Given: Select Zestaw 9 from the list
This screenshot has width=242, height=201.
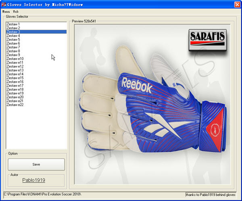Looking at the screenshot, I should point(36,55).
